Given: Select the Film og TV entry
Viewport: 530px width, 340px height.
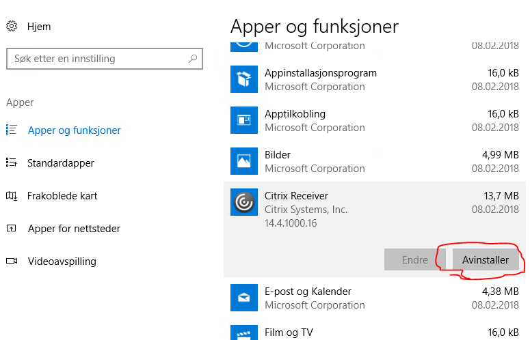Looking at the screenshot, I should point(375,332).
